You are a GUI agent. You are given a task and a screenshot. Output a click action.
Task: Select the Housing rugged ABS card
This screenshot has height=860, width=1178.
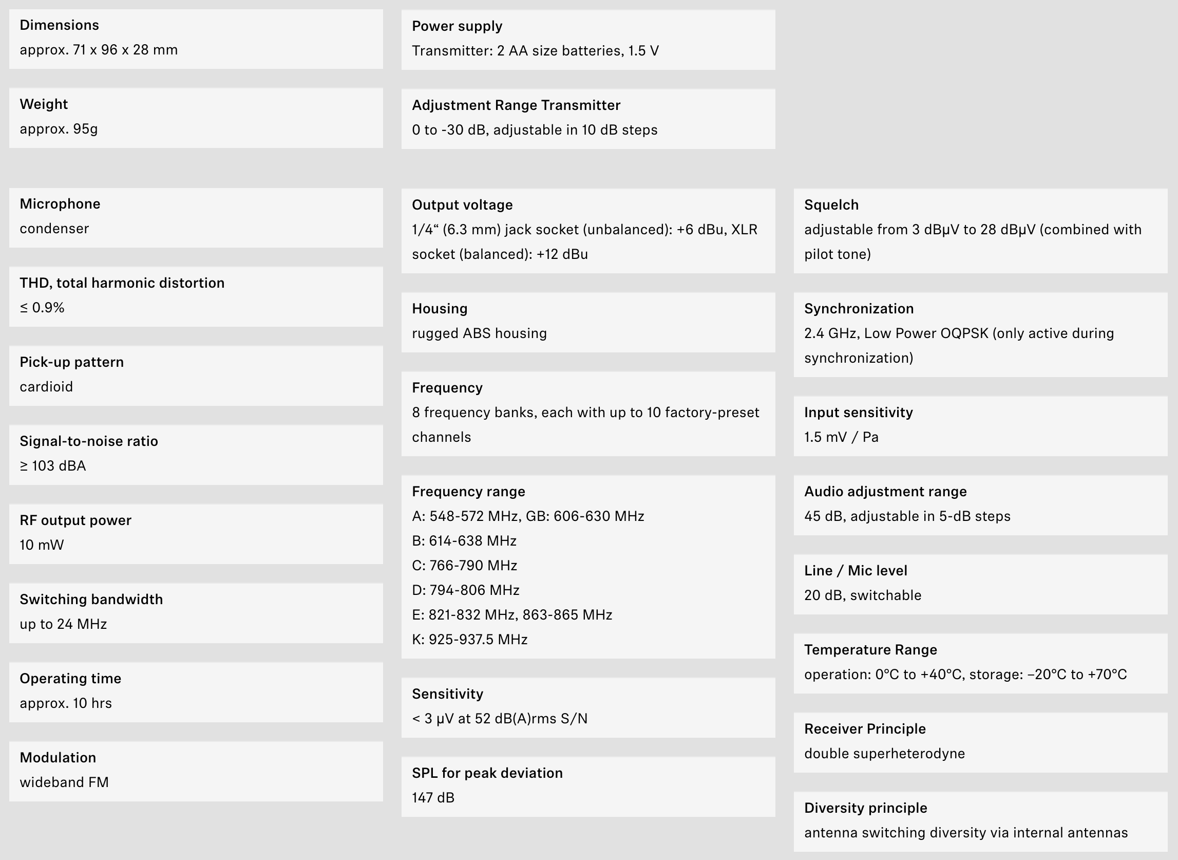[588, 322]
